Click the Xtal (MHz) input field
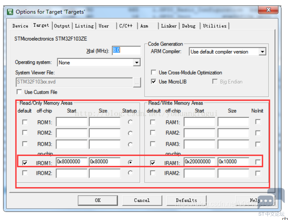The height and width of the screenshot is (220, 288). tap(126, 51)
